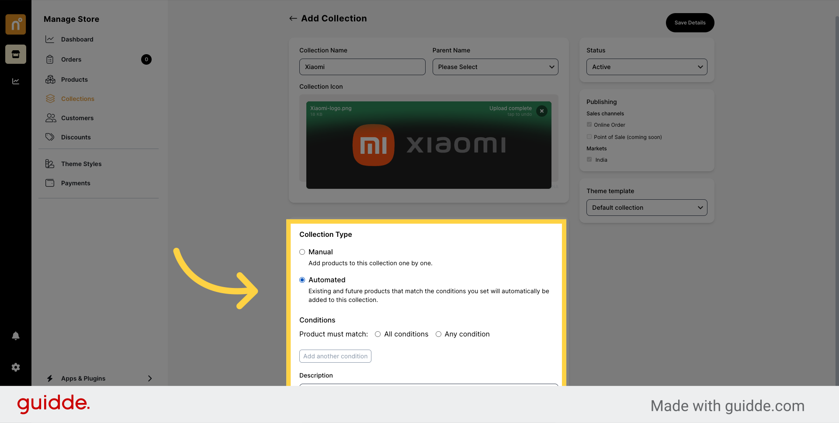The height and width of the screenshot is (423, 839).
Task: Open the Parent Name dropdown
Action: click(495, 67)
